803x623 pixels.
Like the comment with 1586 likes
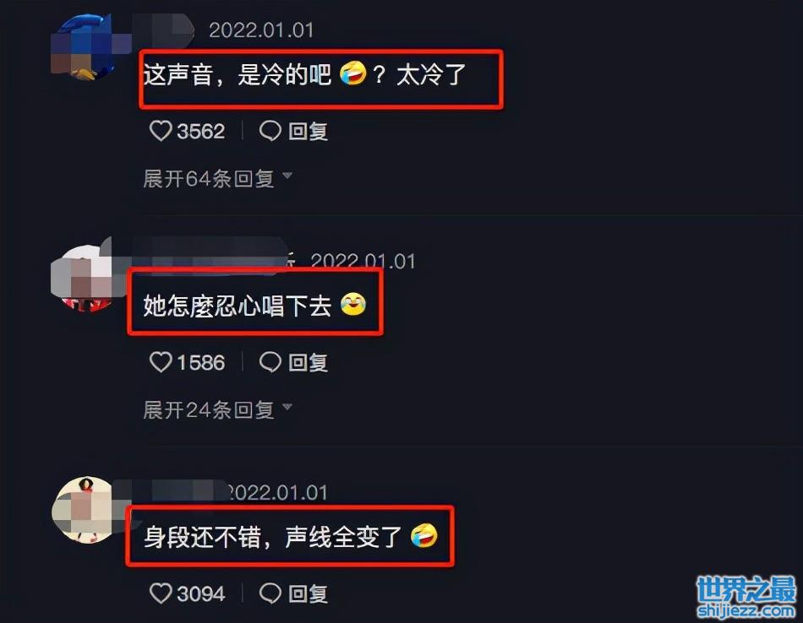click(x=161, y=362)
